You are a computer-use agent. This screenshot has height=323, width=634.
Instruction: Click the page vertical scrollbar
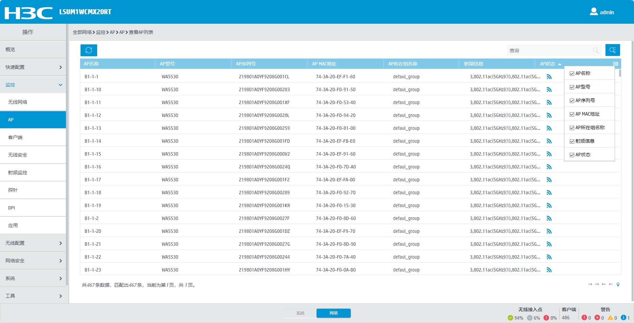click(632, 169)
